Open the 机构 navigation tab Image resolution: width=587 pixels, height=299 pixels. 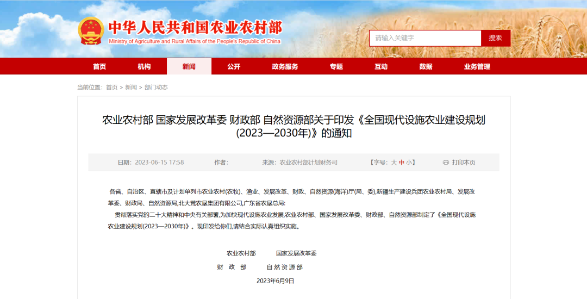(x=144, y=67)
